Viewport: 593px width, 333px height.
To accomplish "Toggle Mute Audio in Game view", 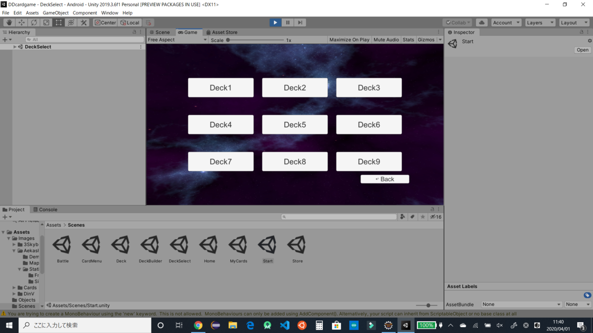I will pos(386,40).
